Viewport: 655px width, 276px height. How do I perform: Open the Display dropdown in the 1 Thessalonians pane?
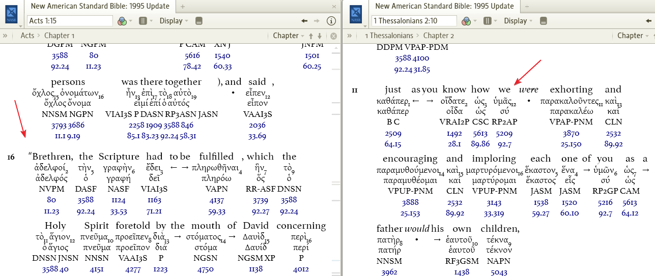519,21
